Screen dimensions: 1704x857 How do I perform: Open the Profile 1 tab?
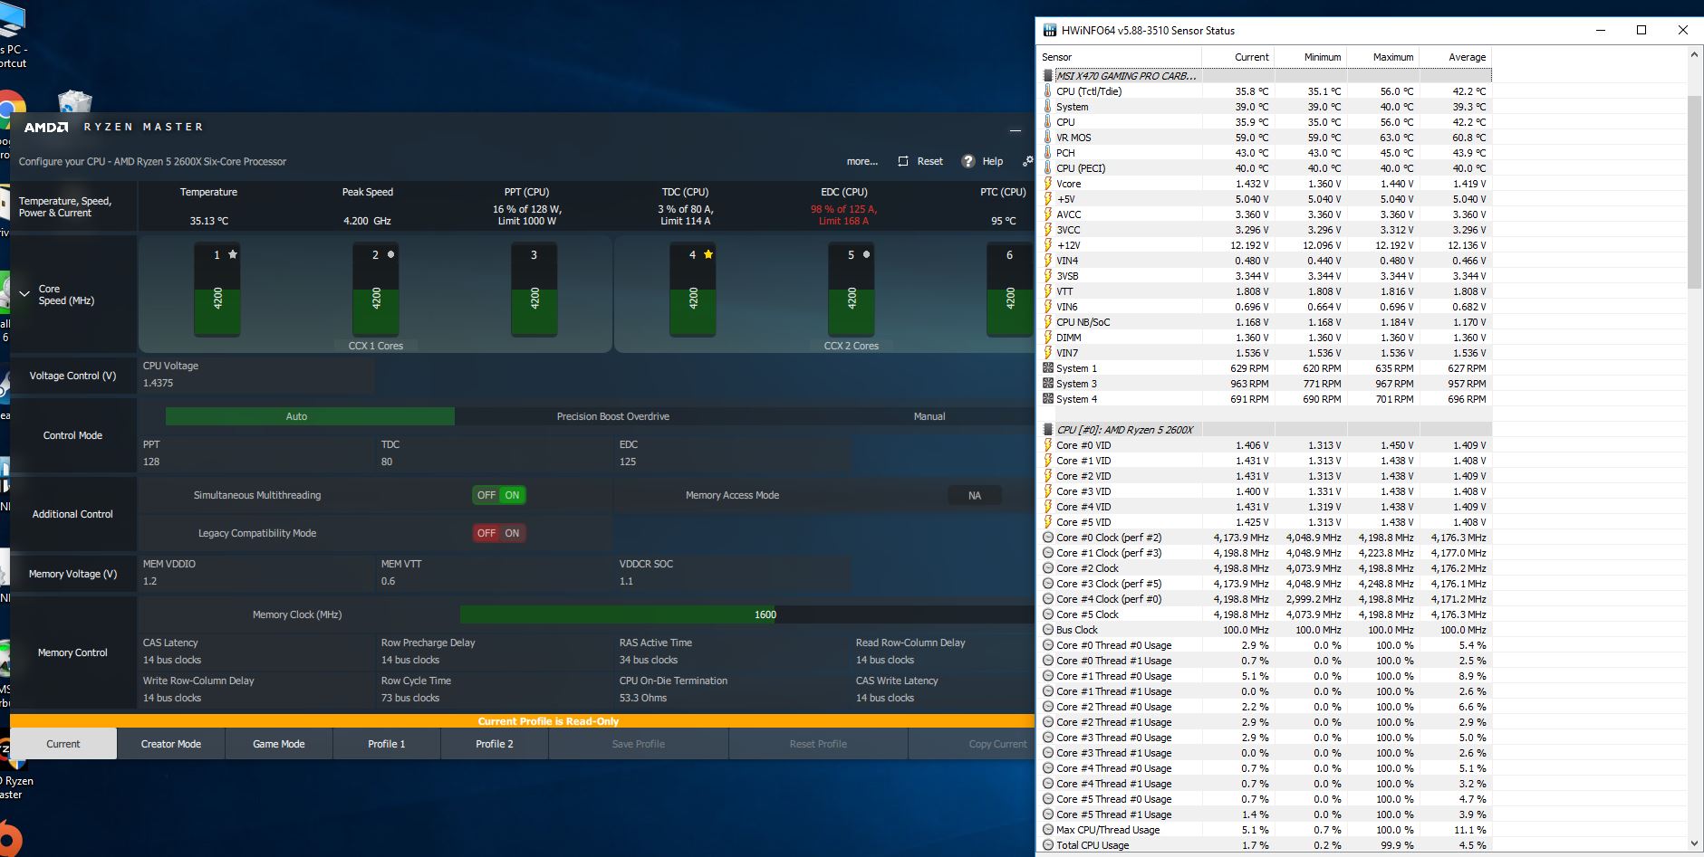pyautogui.click(x=387, y=744)
